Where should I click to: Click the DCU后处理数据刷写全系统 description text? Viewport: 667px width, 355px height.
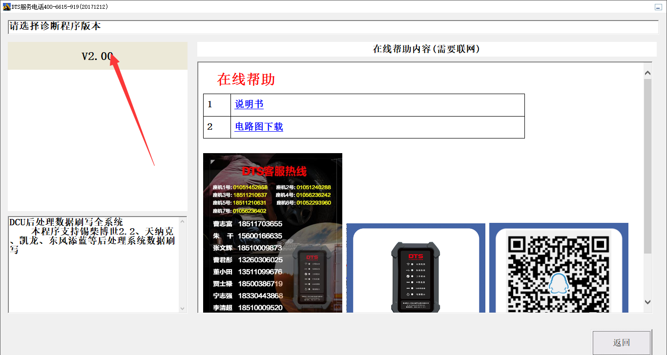click(66, 222)
